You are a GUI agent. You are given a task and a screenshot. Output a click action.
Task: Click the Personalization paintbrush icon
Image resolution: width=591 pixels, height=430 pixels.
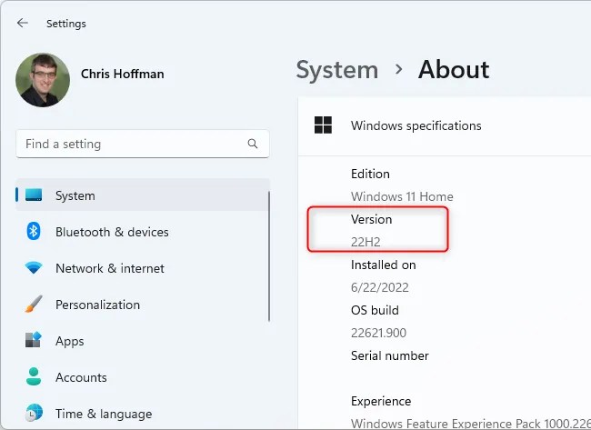click(34, 305)
